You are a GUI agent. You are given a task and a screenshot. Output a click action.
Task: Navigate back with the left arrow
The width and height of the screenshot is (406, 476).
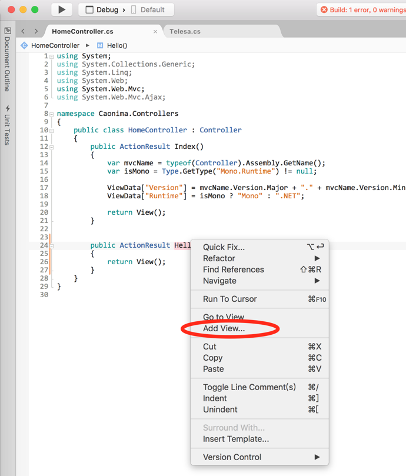[23, 31]
